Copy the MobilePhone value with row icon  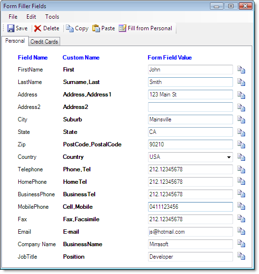click(241, 206)
